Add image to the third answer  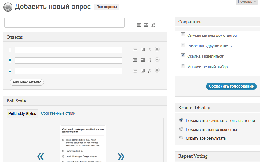click(135, 71)
